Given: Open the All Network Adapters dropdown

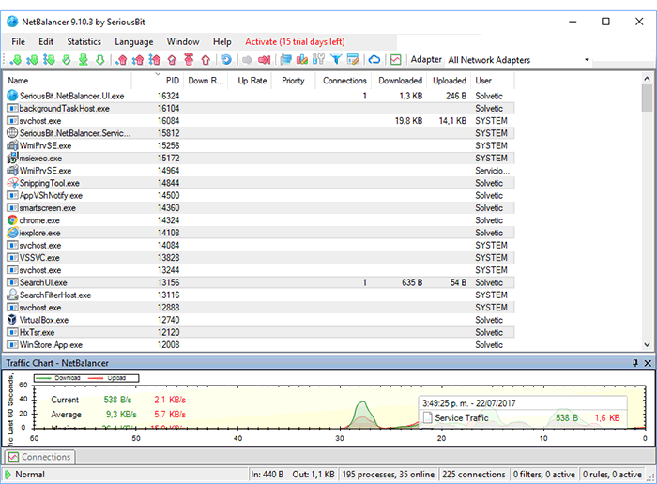Looking at the screenshot, I should pyautogui.click(x=587, y=60).
